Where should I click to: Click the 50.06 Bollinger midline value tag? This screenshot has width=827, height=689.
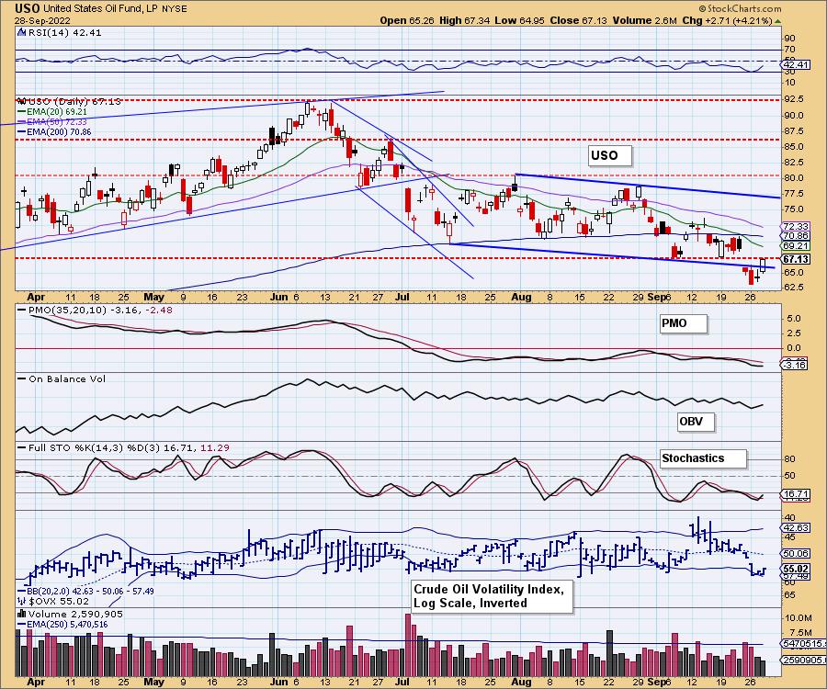pyautogui.click(x=796, y=554)
